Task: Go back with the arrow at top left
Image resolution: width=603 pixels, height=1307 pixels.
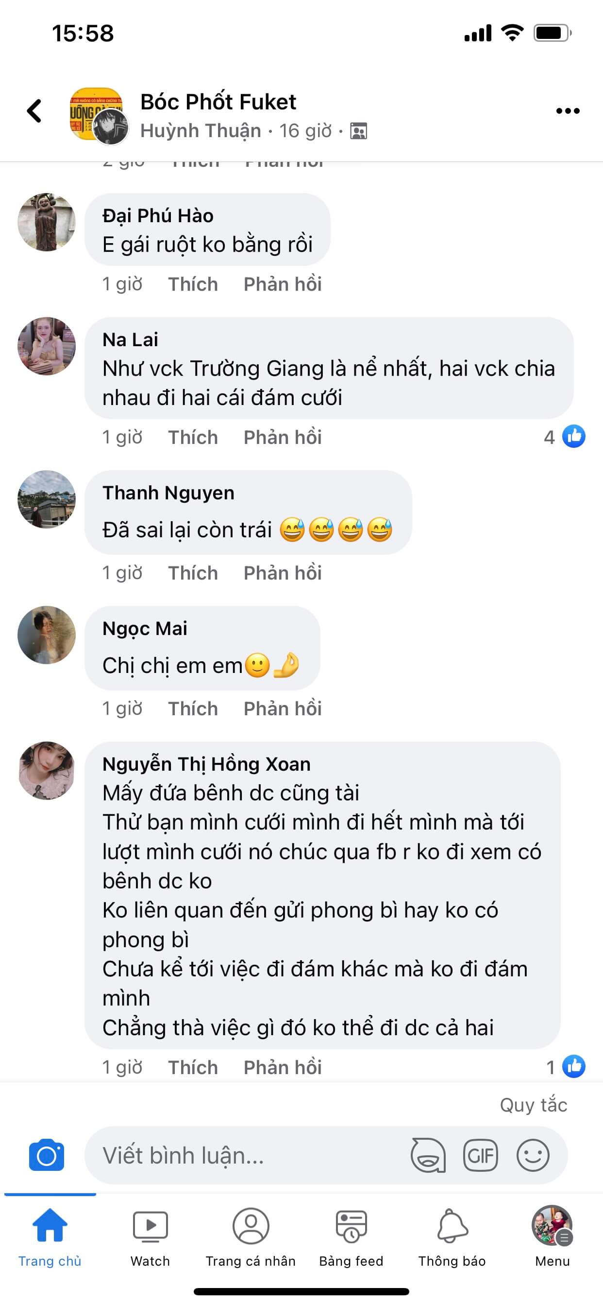Action: point(34,112)
